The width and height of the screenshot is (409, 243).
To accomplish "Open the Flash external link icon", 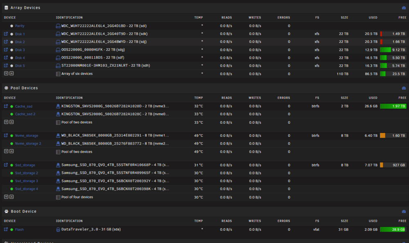I will [6, 230].
